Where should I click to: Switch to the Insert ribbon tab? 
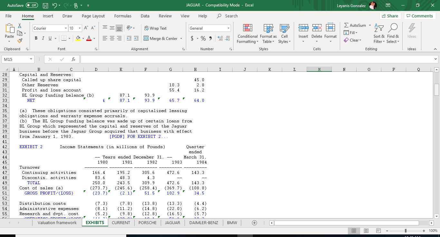[48, 16]
